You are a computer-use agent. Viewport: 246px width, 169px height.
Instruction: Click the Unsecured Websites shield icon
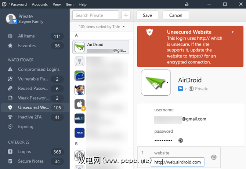point(10,108)
